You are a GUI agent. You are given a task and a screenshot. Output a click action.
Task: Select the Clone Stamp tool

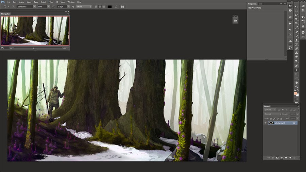click(296, 40)
